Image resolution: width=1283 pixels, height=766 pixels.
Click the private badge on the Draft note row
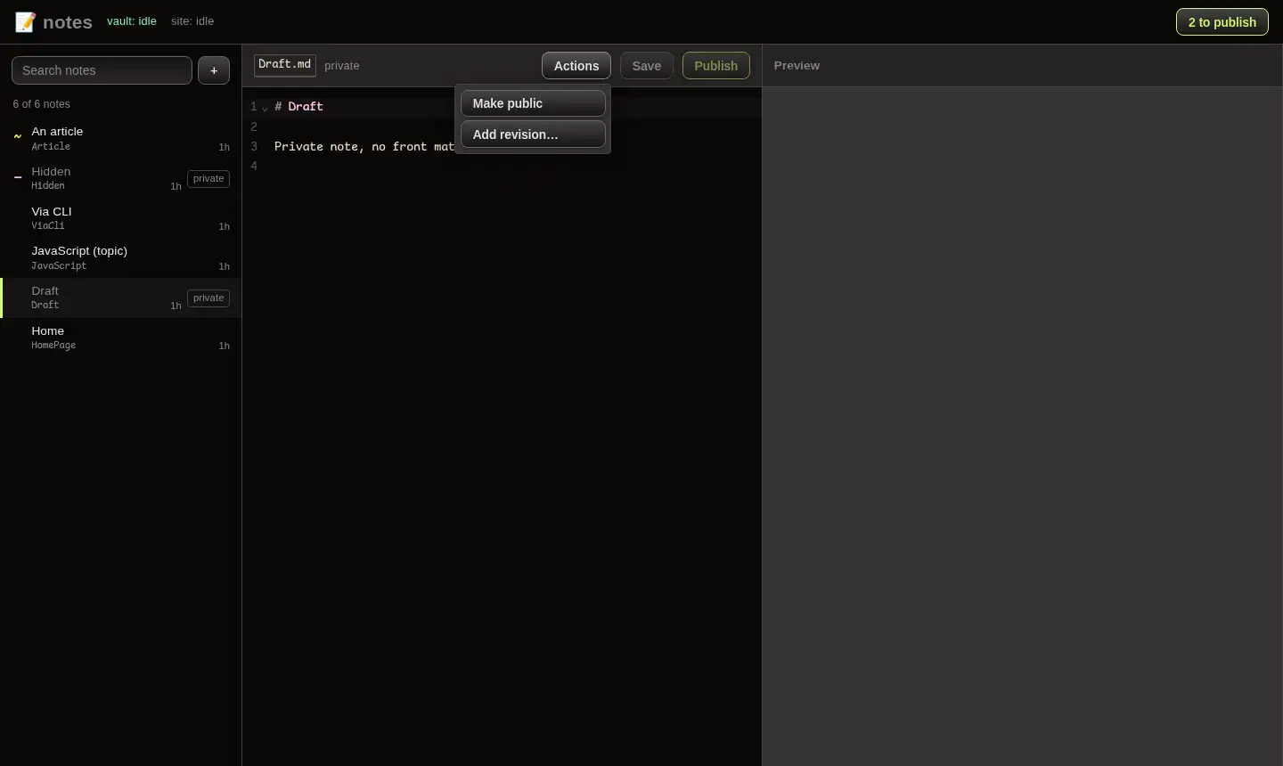208,298
